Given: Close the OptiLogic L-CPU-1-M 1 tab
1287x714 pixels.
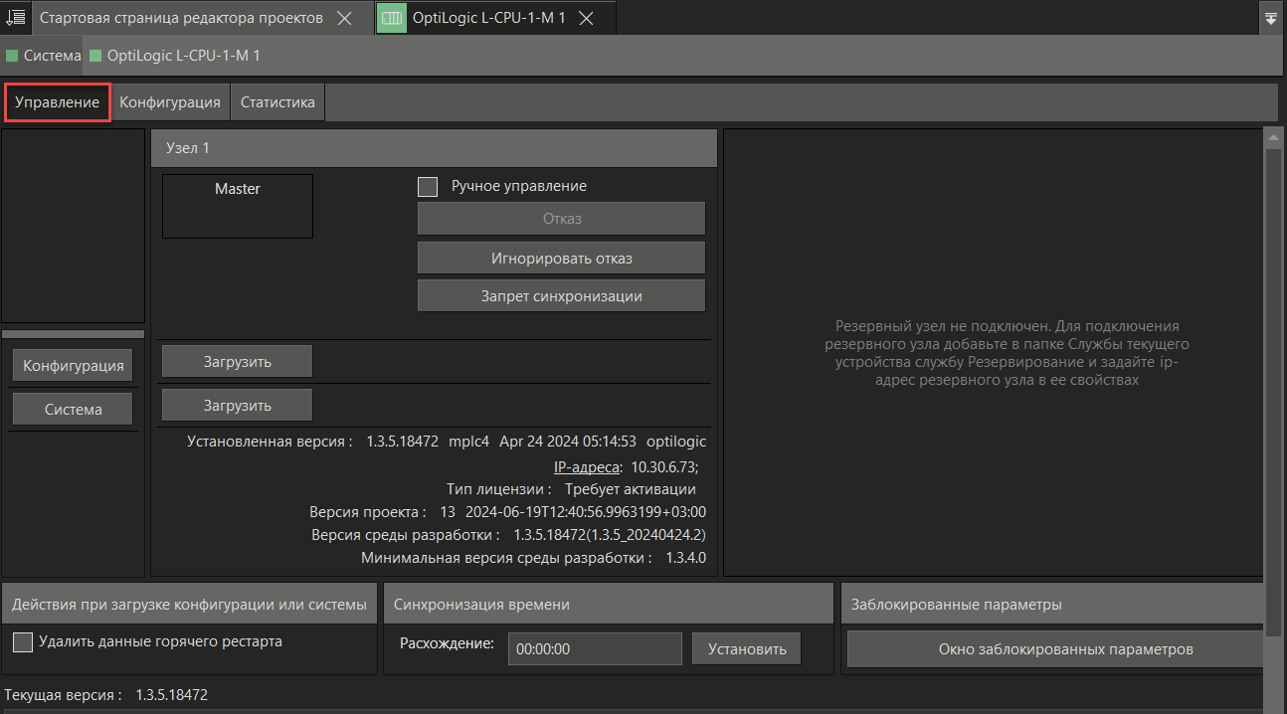Looking at the screenshot, I should pyautogui.click(x=587, y=18).
